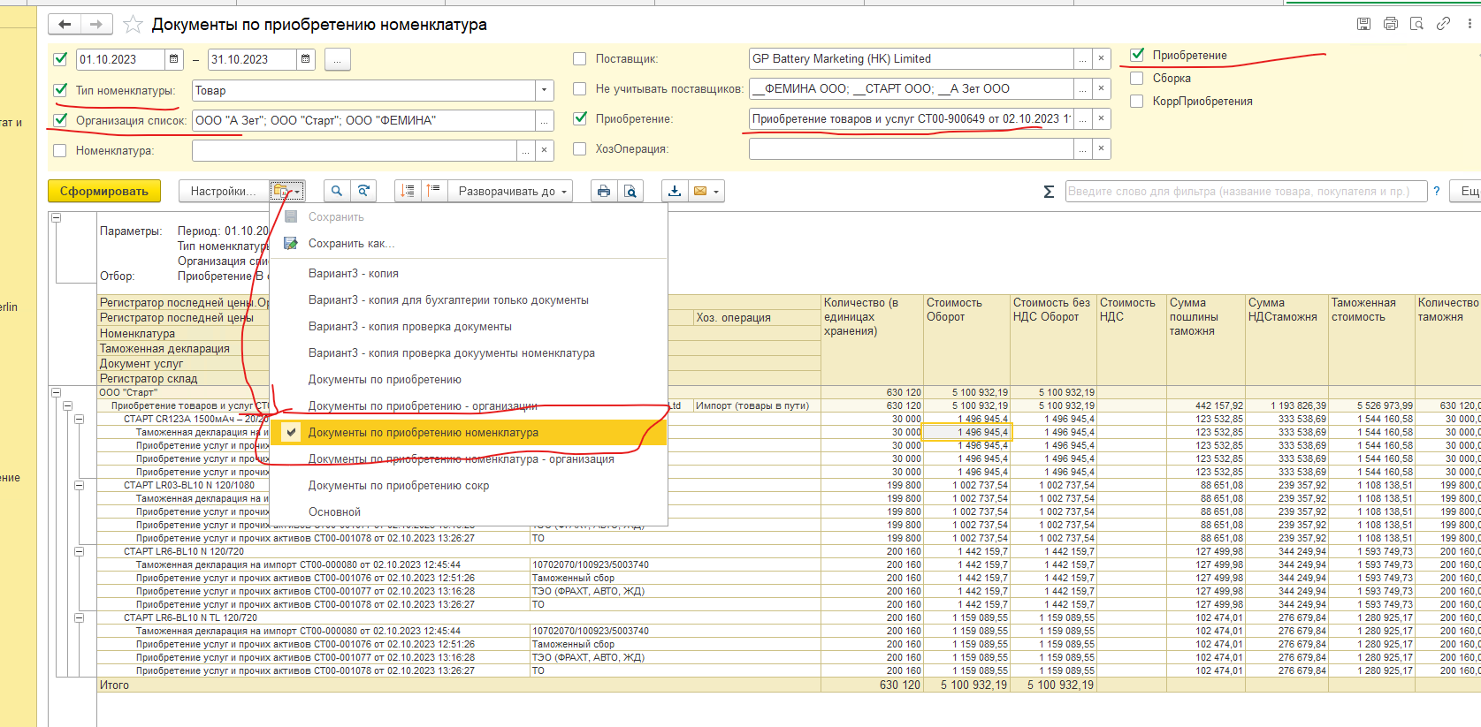Screen dimensions: 1481x727
Task: Collapse the ООО "Старт" tree group
Action: tap(56, 392)
